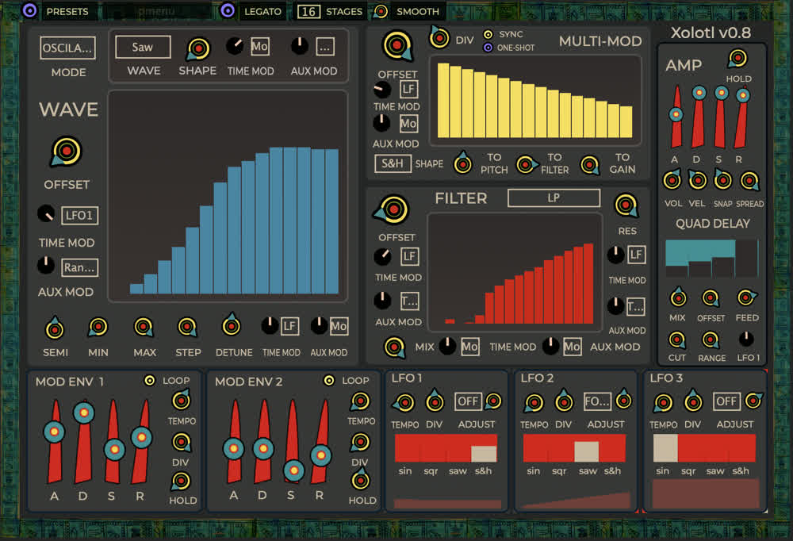Click the MIN knob
This screenshot has width=793, height=541.
tap(98, 327)
